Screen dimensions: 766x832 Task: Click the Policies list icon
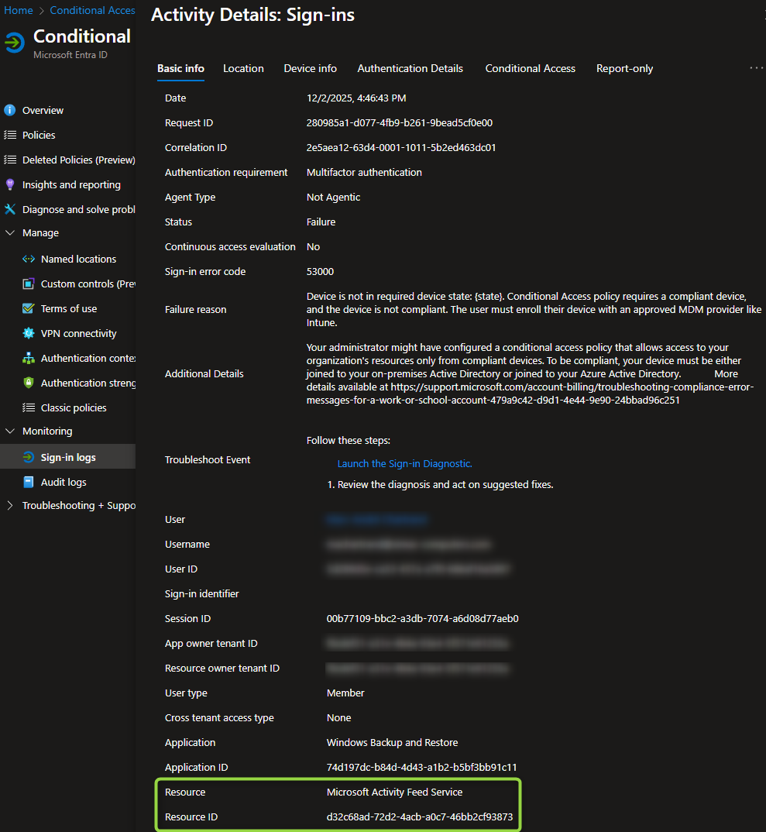[x=9, y=135]
